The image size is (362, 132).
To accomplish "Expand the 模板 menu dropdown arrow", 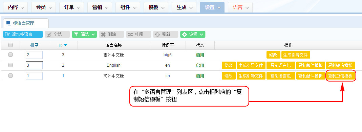I will click(163, 7).
